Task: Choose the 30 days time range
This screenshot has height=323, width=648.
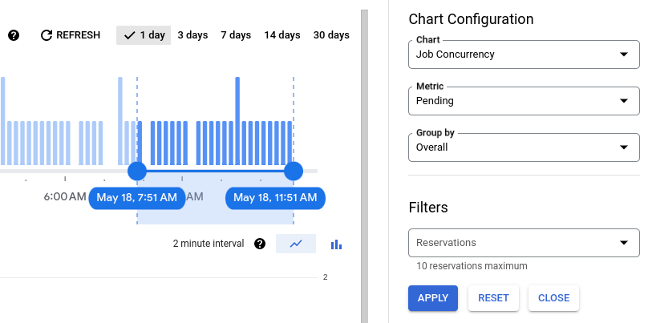Action: point(331,35)
